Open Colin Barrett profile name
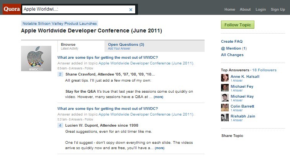Screen dimensions: 290x156 click(x=242, y=106)
